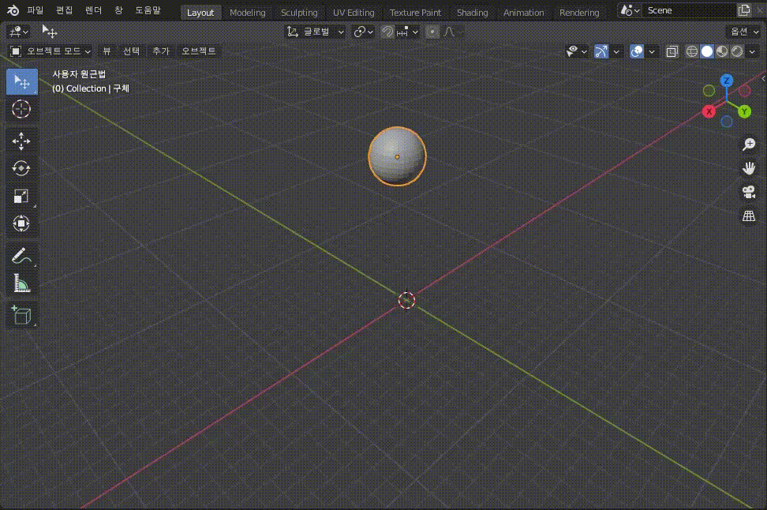Viewport: 767px width, 510px height.
Task: Open the scene browse dropdown
Action: pos(630,10)
